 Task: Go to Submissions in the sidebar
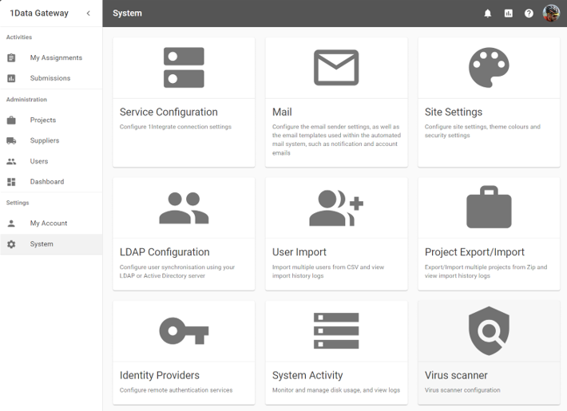(50, 78)
